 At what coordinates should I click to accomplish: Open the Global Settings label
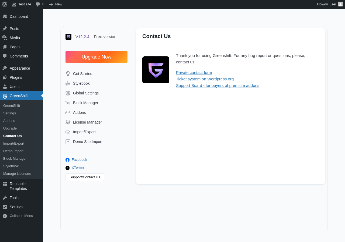tap(86, 93)
